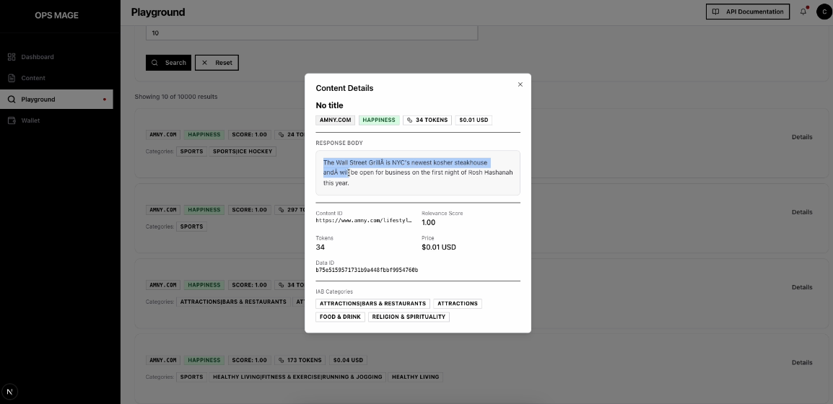Viewport: 833px width, 404px height.
Task: Click the 34 TOKENS badge in the dialog
Action: click(427, 120)
